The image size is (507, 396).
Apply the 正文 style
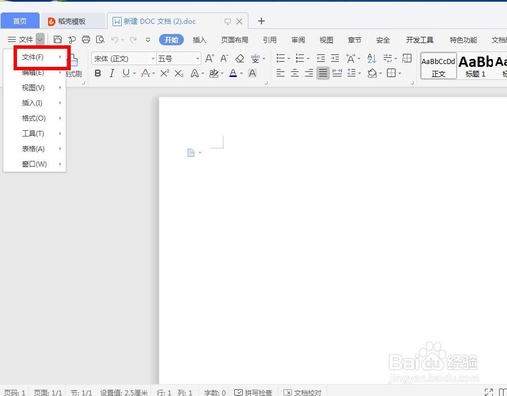[x=439, y=66]
